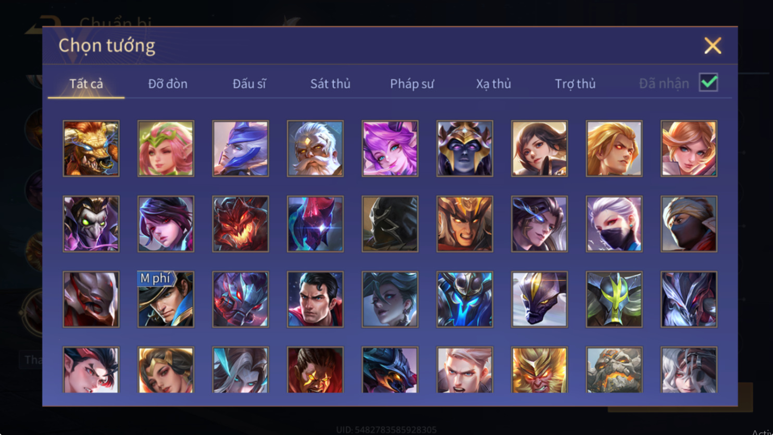Select the red-scarfed masked ninja hero

tap(689, 224)
